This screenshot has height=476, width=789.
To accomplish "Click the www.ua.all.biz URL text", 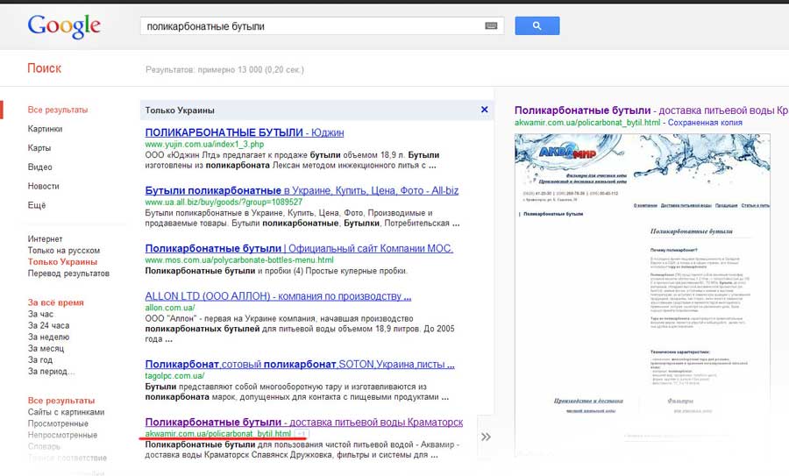I will [x=224, y=202].
